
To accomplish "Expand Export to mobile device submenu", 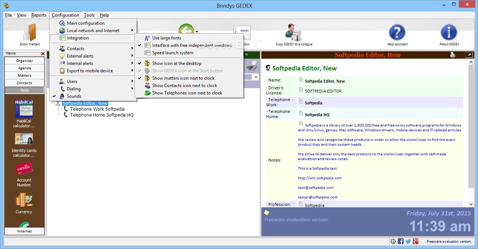I will pos(93,71).
